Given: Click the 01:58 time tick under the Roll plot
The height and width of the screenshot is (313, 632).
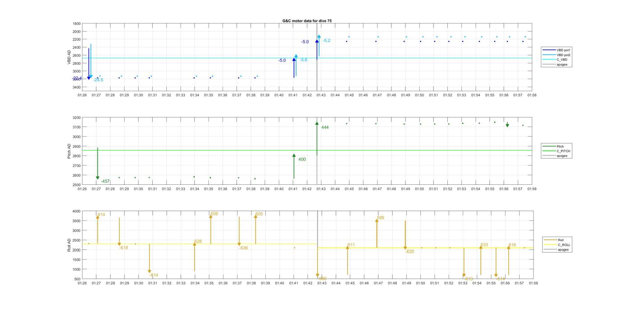Looking at the screenshot, I should coord(533,284).
